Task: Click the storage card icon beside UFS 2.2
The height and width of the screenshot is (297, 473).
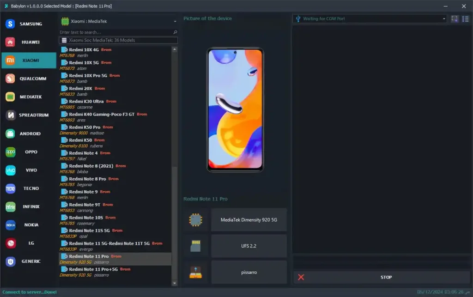Action: click(x=195, y=246)
